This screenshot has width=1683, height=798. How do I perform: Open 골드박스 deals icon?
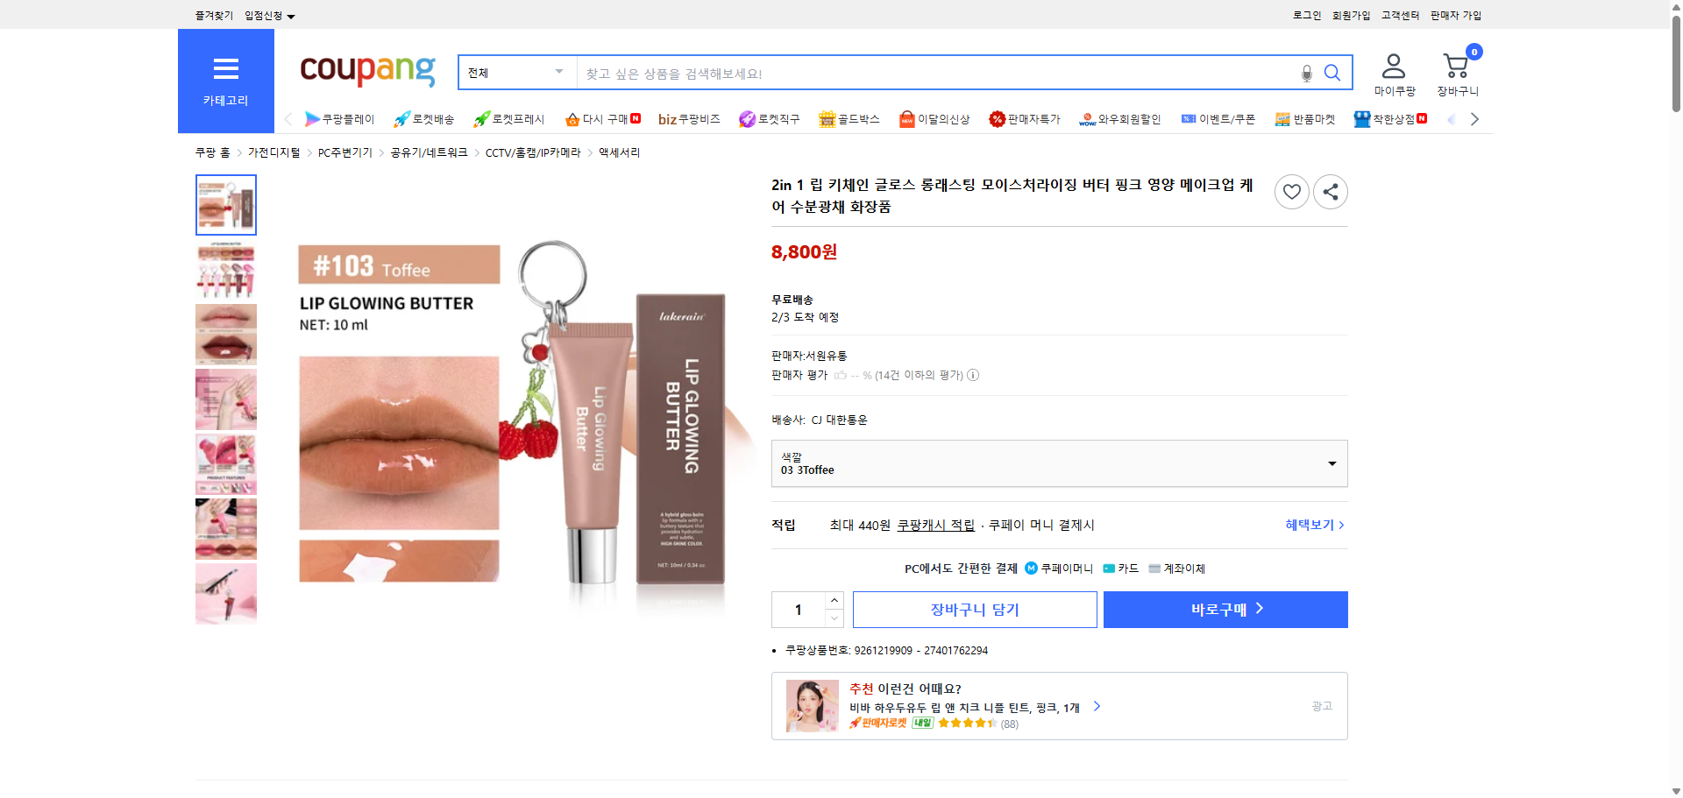click(x=827, y=119)
